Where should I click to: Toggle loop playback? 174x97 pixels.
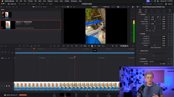point(103,46)
